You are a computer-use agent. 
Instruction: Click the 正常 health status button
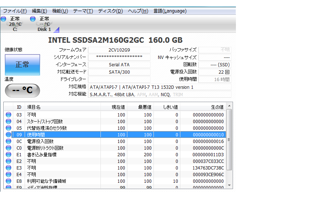pyautogui.click(x=22, y=65)
